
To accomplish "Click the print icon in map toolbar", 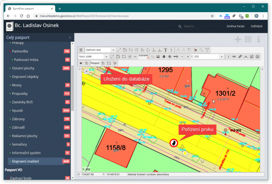I will (258, 57).
